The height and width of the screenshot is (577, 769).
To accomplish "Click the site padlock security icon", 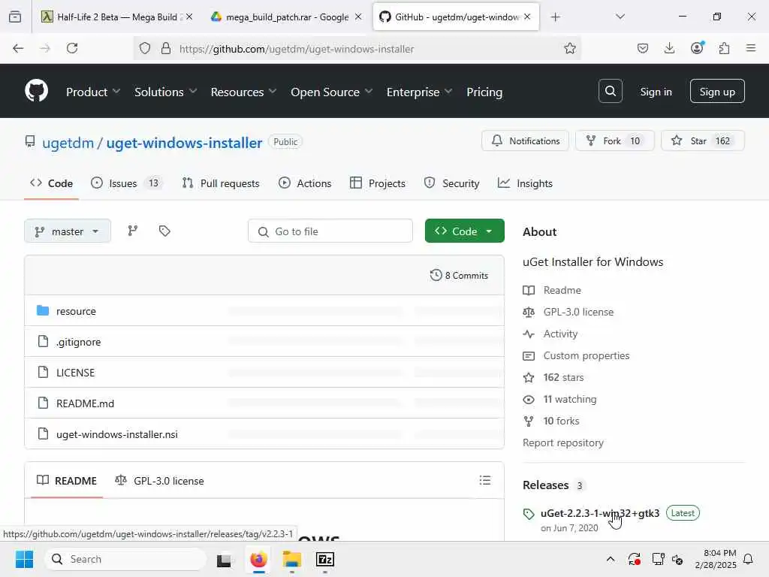I will click(166, 48).
